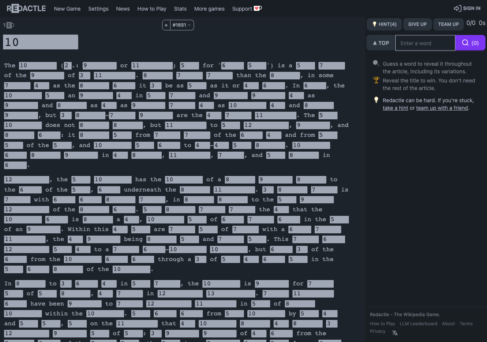Open the footer How to Play link
The width and height of the screenshot is (487, 342).
[382, 324]
